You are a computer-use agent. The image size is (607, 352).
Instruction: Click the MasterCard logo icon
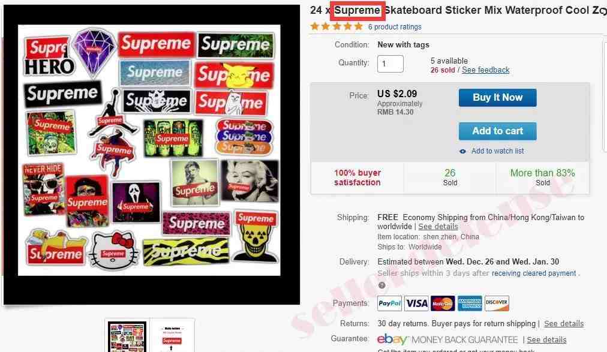coord(443,303)
